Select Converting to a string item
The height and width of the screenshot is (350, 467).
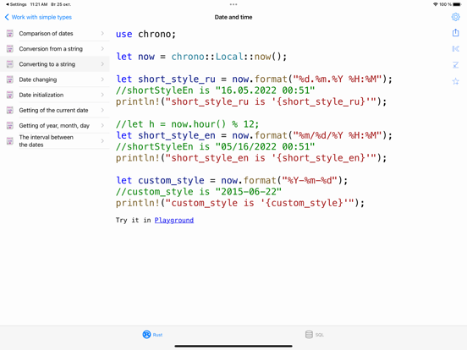(55, 64)
